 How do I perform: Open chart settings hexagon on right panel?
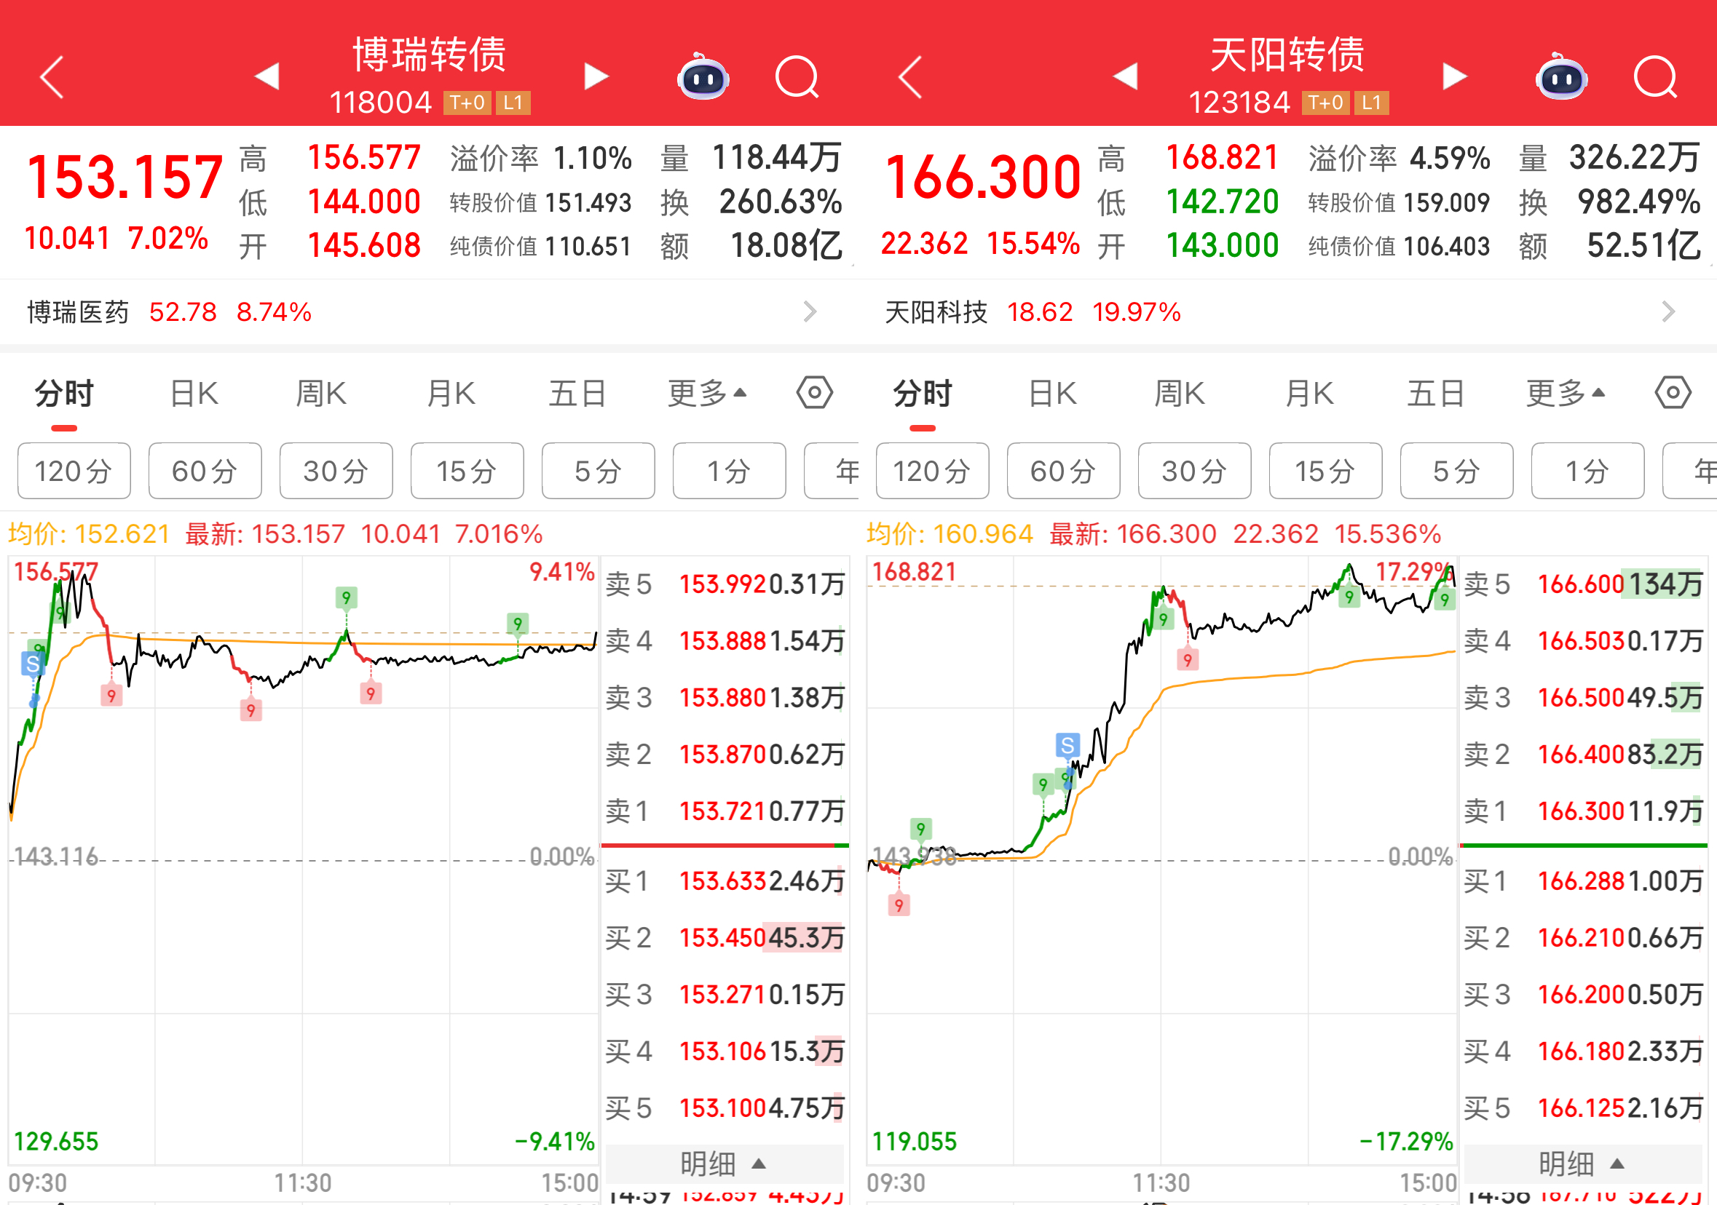1673,392
